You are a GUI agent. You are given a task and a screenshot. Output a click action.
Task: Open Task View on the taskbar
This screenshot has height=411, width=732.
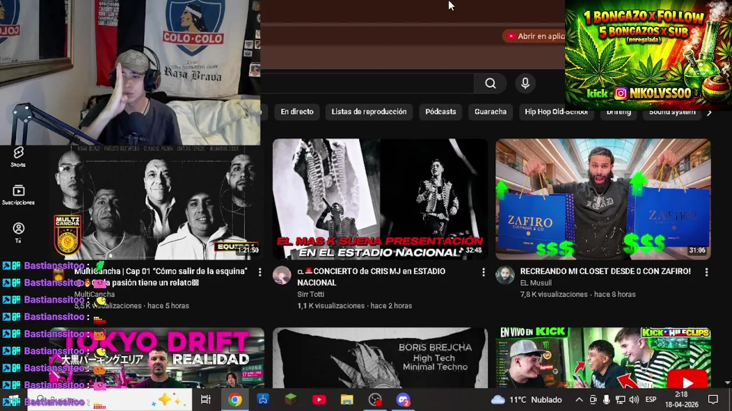pyautogui.click(x=206, y=400)
